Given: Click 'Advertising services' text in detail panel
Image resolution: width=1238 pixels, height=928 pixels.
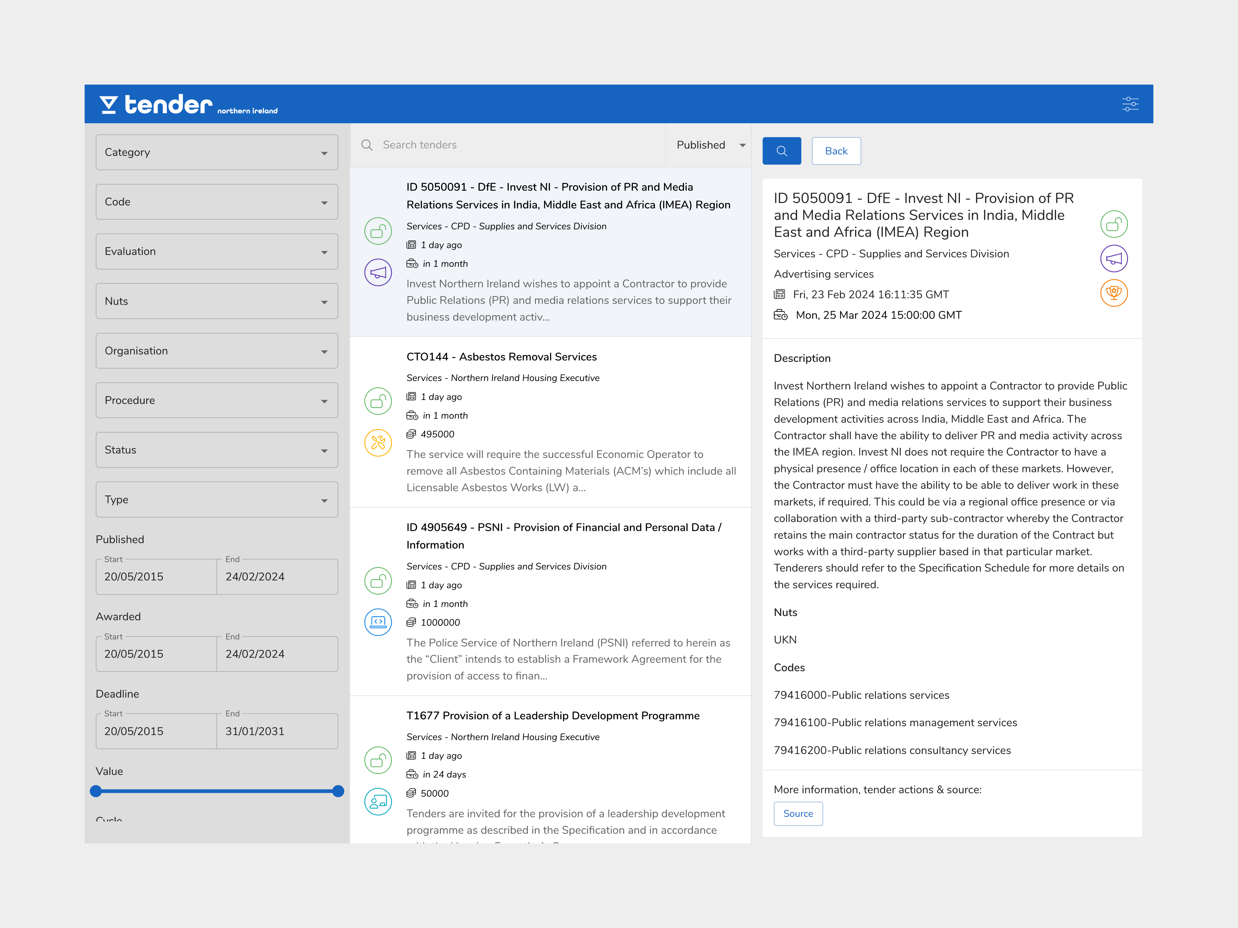Looking at the screenshot, I should (x=823, y=274).
